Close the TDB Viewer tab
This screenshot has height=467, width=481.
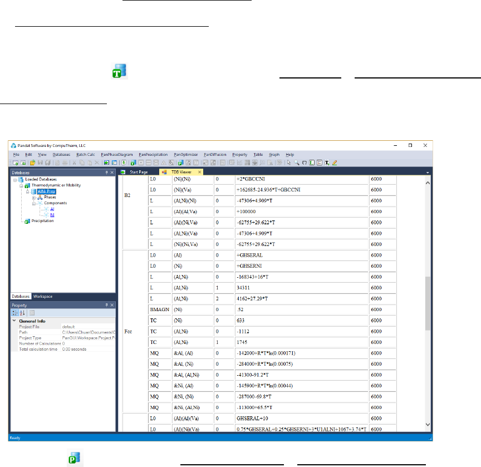(x=200, y=172)
